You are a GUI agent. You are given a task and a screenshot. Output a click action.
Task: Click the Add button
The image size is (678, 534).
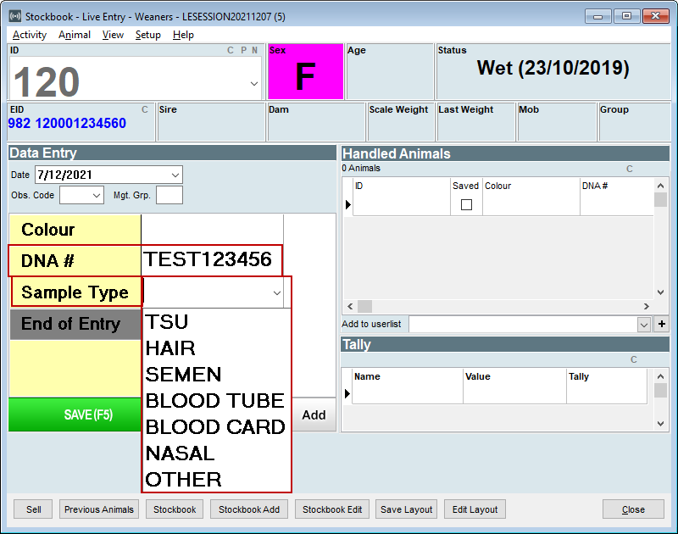[314, 415]
